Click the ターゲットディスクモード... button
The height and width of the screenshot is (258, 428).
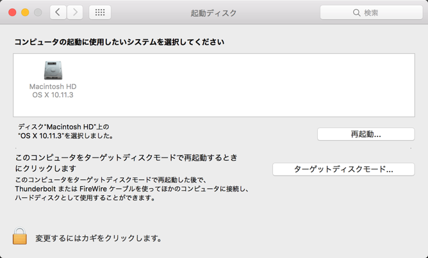coord(343,170)
